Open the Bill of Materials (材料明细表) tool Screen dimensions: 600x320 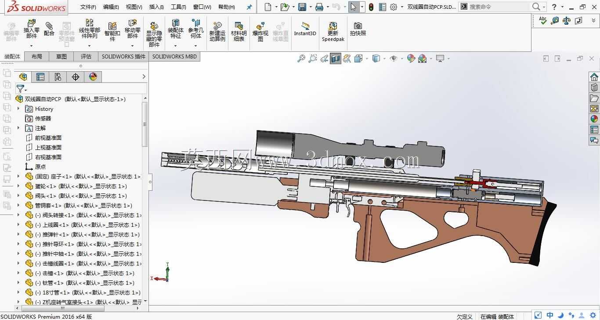[239, 32]
